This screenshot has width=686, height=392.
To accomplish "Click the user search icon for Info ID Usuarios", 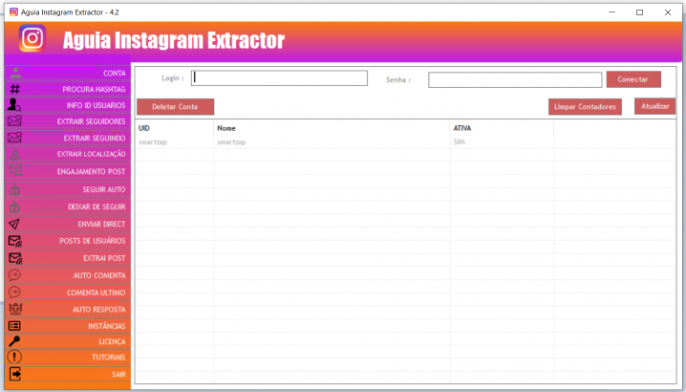I will tap(14, 104).
